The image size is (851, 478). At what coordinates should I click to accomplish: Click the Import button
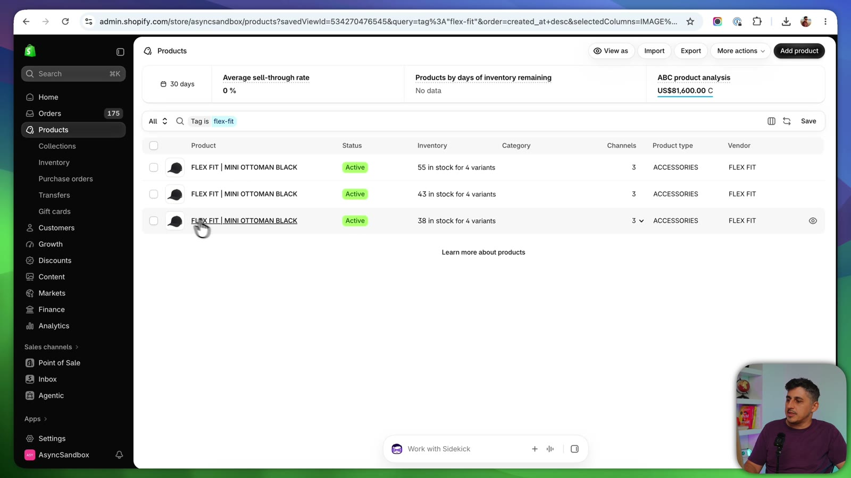654,51
